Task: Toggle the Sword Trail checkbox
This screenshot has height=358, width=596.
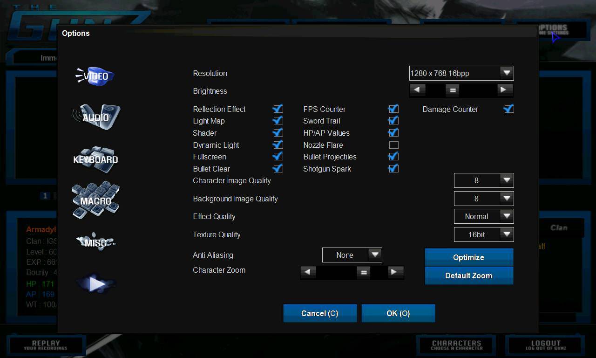Action: pos(393,121)
